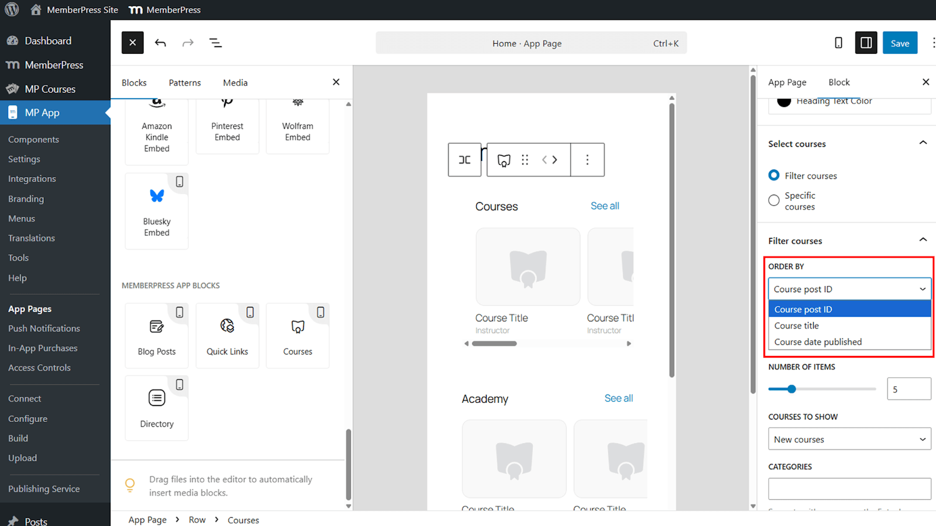Select the Filter courses radio option
Screen dimensions: 936x526
[x=774, y=175]
